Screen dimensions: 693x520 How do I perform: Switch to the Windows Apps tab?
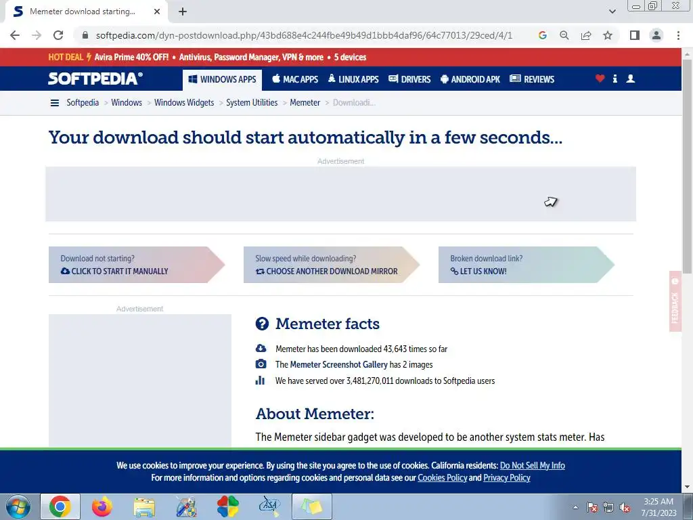click(222, 80)
